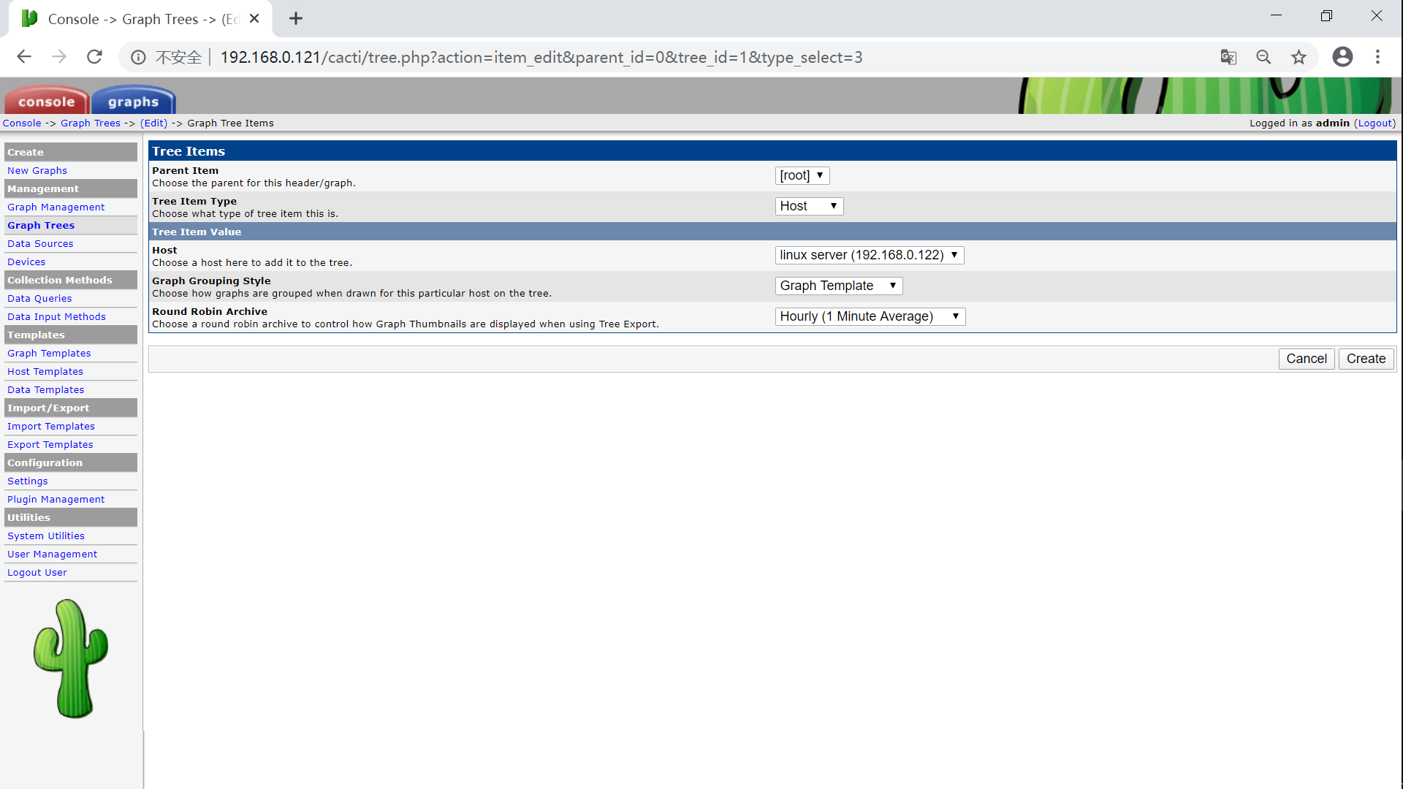Open the Host selection dropdown

[869, 255]
